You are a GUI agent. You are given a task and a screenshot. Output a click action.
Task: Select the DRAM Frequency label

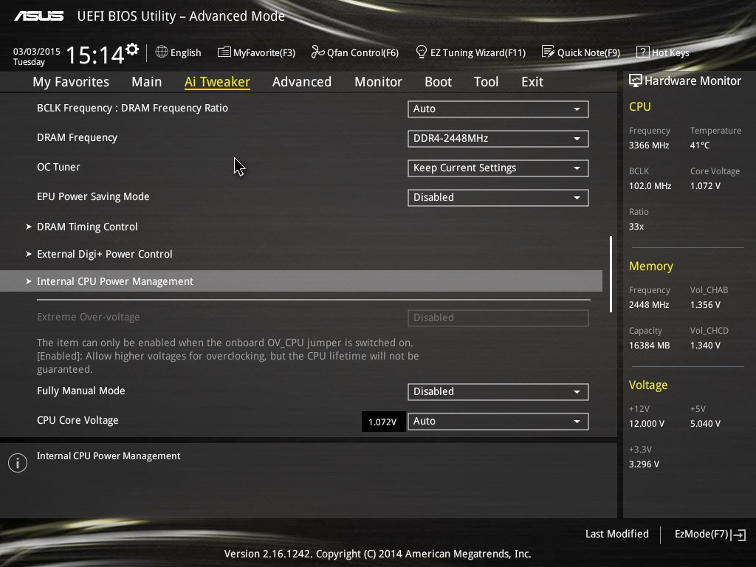(77, 137)
